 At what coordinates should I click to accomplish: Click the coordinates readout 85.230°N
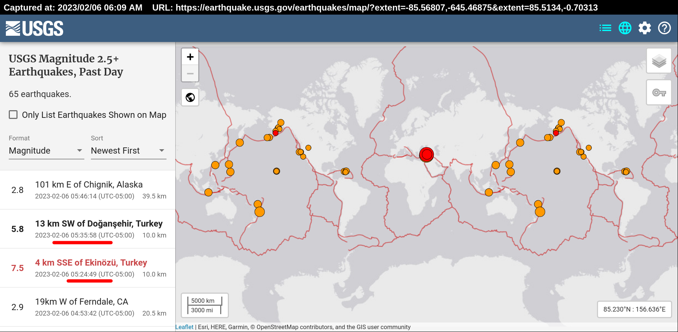click(x=634, y=309)
